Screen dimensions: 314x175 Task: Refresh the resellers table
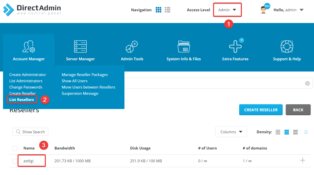[306, 132]
